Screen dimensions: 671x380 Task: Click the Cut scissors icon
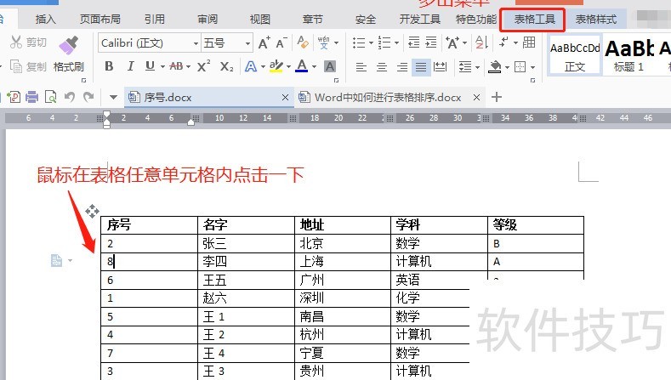click(16, 42)
